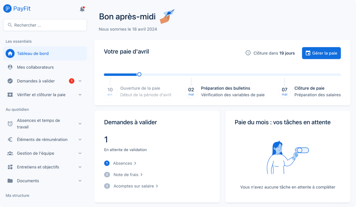
Task: Click the payroll progress bar handle
Action: pyautogui.click(x=139, y=74)
